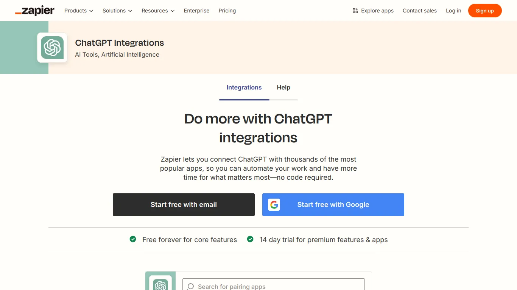
Task: Click the checkmark next to free forever text
Action: point(133,239)
